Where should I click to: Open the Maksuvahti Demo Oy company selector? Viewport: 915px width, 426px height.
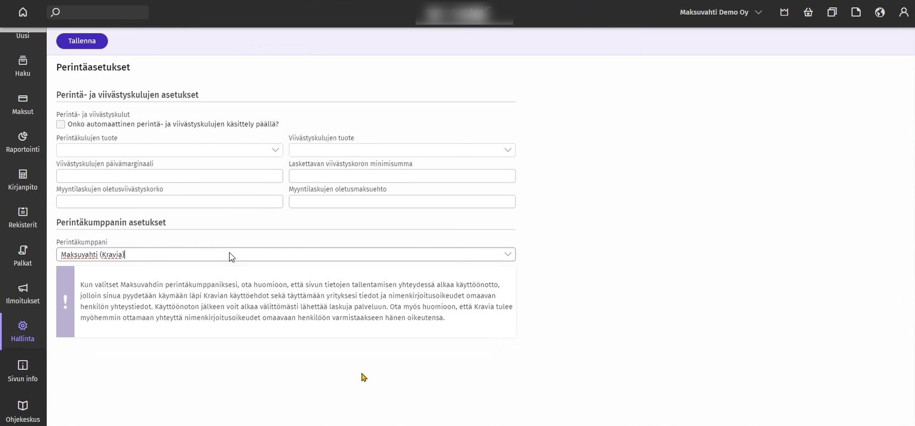(721, 12)
